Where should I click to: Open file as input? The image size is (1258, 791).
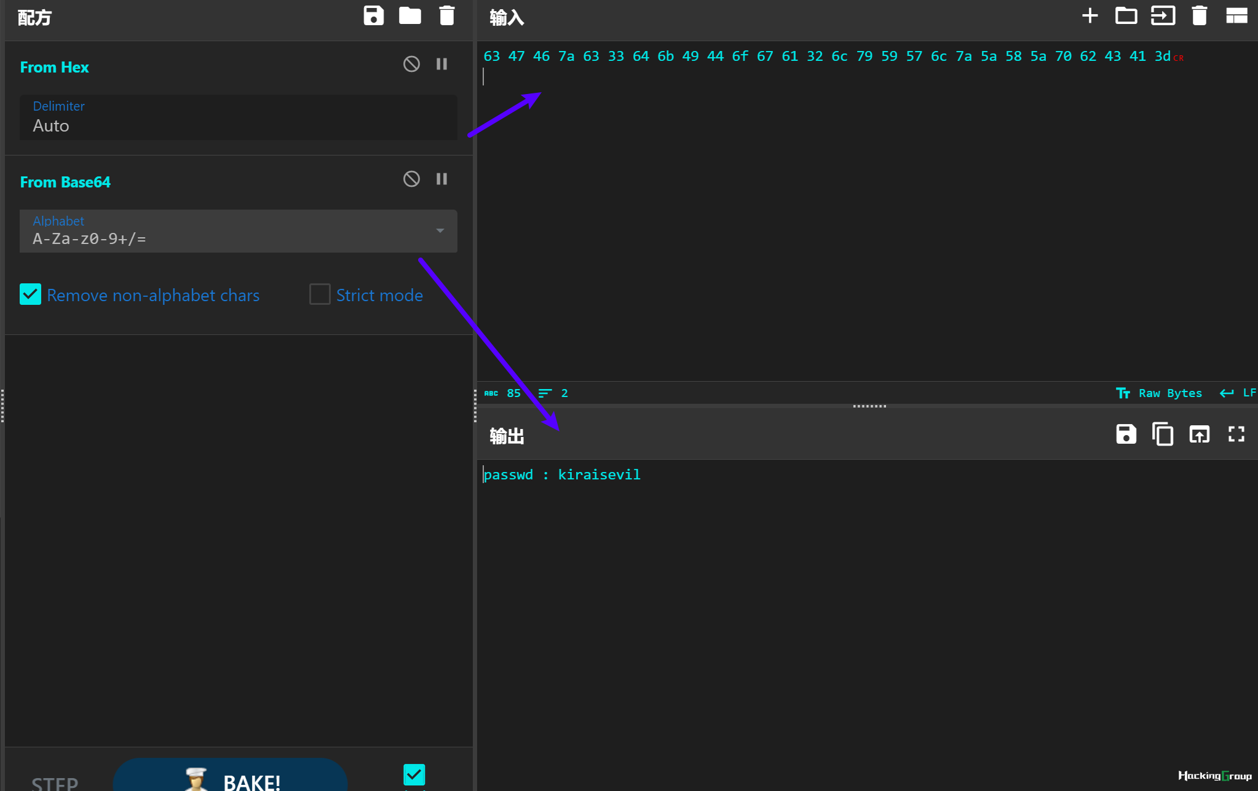[1163, 16]
